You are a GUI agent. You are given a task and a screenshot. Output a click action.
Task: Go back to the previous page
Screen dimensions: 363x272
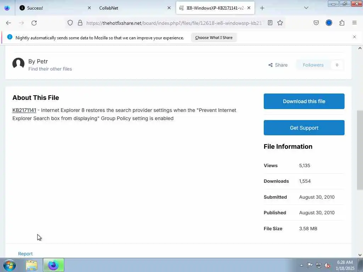[9, 23]
